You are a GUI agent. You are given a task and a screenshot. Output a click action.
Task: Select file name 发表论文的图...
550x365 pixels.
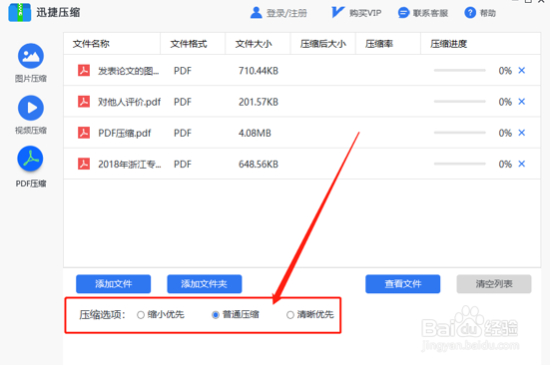[x=129, y=71]
